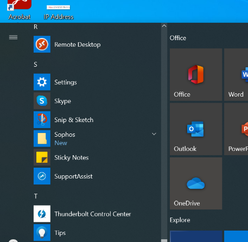Click the Thunderbolt Control Center label
The width and height of the screenshot is (248, 242).
point(92,214)
